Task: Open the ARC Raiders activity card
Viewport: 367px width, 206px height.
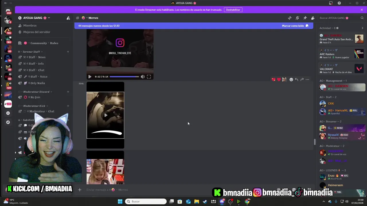Action: pos(341,54)
